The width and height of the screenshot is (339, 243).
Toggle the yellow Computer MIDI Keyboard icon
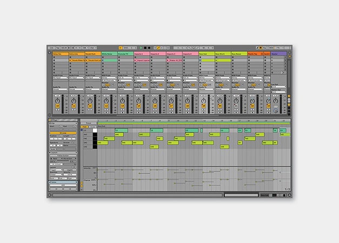[x=261, y=48]
